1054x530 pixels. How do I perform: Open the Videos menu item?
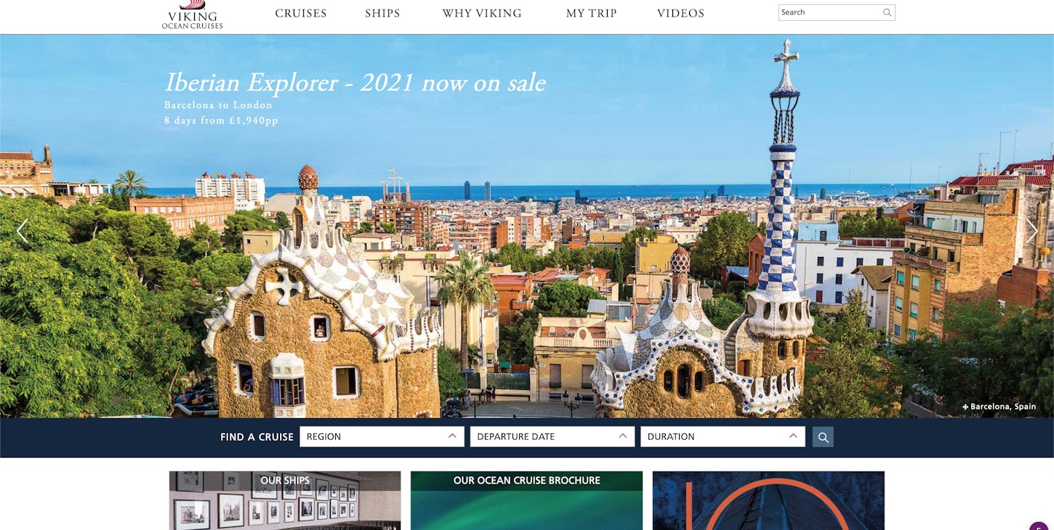pos(680,13)
